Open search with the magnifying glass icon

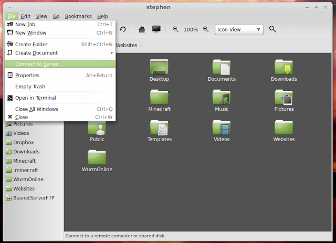click(x=272, y=29)
